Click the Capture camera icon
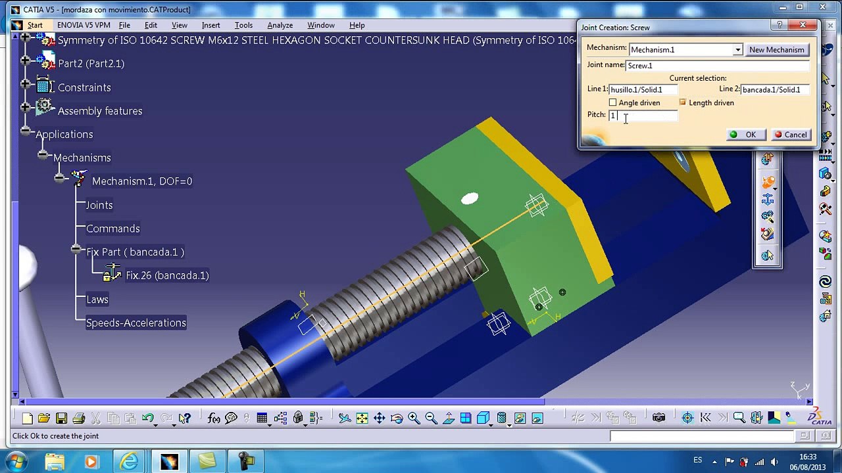 point(658,418)
